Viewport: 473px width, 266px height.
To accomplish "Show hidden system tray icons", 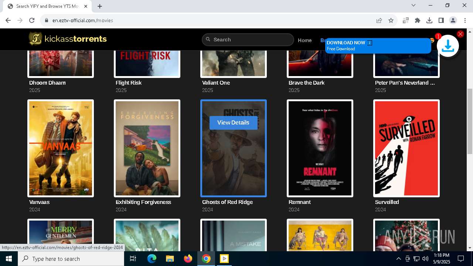I will (x=398, y=259).
